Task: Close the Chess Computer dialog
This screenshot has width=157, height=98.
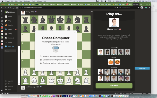Action: [x=75, y=32]
